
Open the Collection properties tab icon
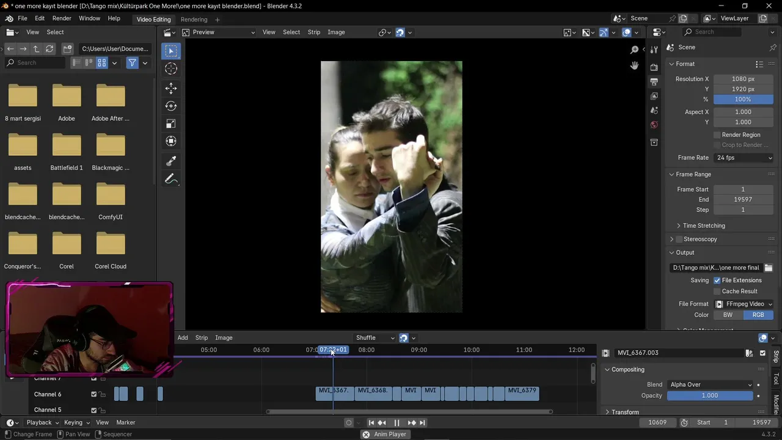tap(654, 142)
